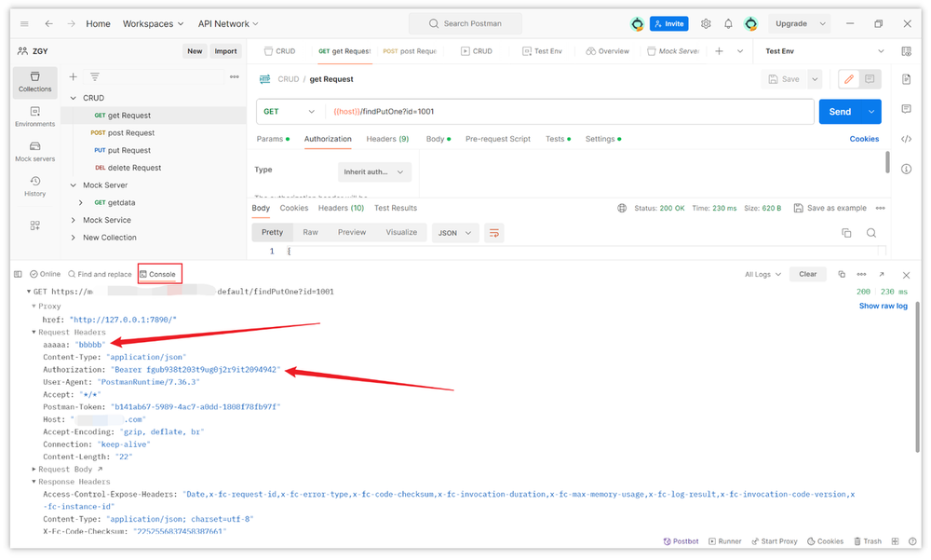Viewport: 931px width, 560px height.
Task: Select the Raw response view
Action: click(311, 232)
